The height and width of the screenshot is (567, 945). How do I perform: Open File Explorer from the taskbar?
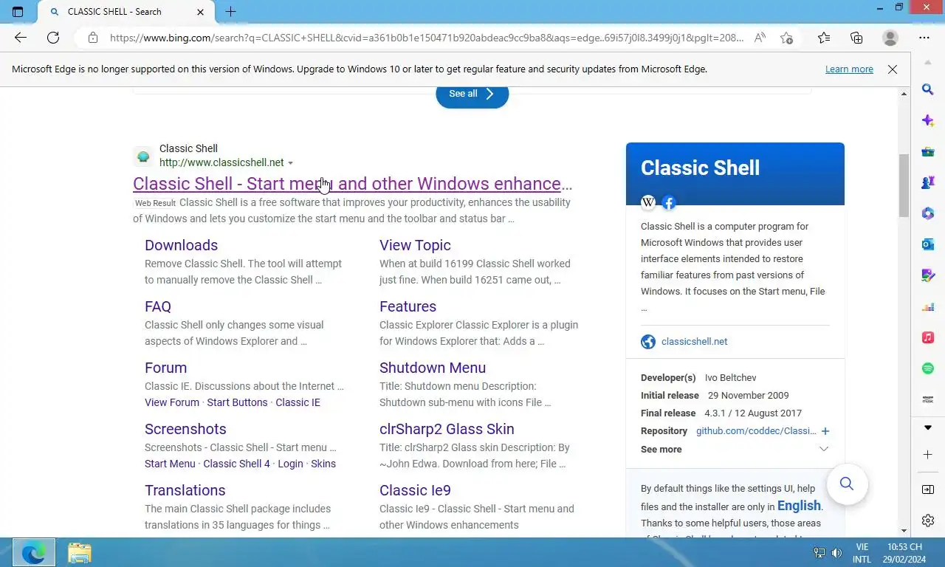[80, 552]
